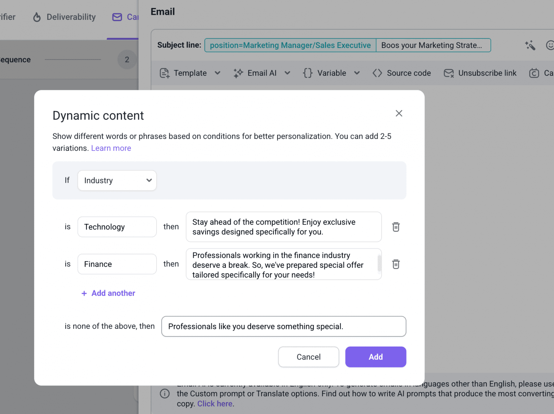Switch to the Deliverability tab
Screen dimensions: 554x414
[71, 17]
